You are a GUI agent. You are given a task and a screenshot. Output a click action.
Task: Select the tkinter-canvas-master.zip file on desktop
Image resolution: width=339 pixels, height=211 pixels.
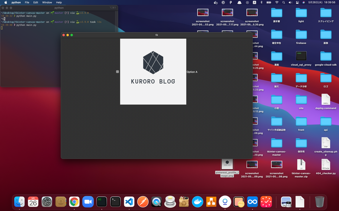coord(301,168)
